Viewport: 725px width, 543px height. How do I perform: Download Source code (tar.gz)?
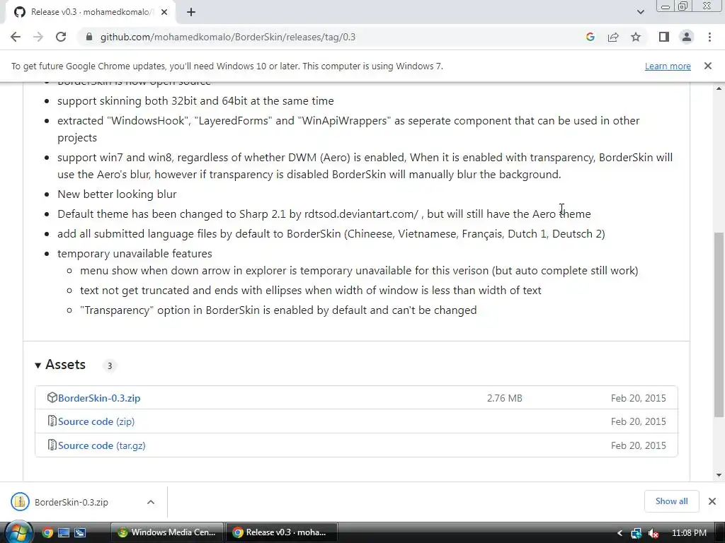(x=102, y=445)
